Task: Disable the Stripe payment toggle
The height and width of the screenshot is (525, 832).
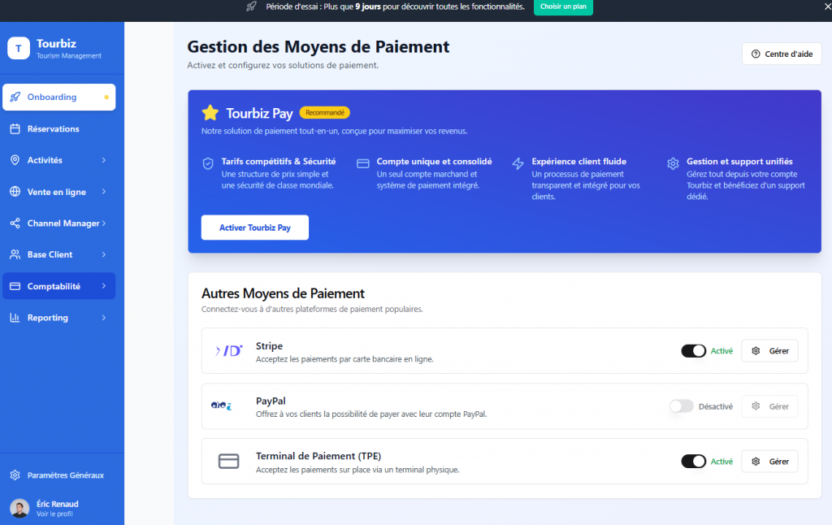Action: coord(693,351)
